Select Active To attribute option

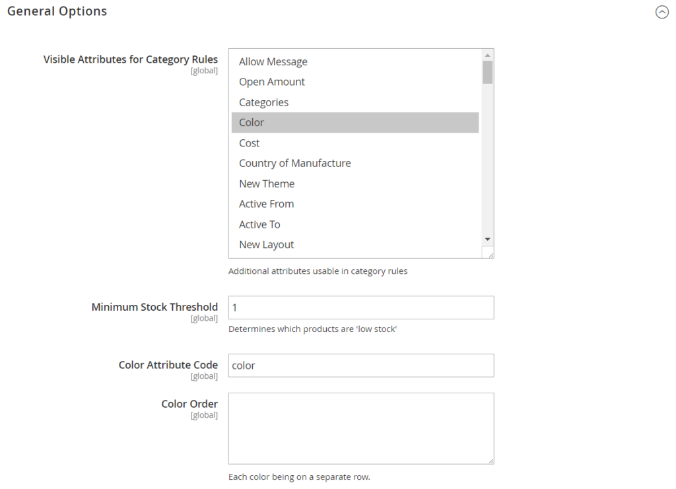tap(259, 224)
